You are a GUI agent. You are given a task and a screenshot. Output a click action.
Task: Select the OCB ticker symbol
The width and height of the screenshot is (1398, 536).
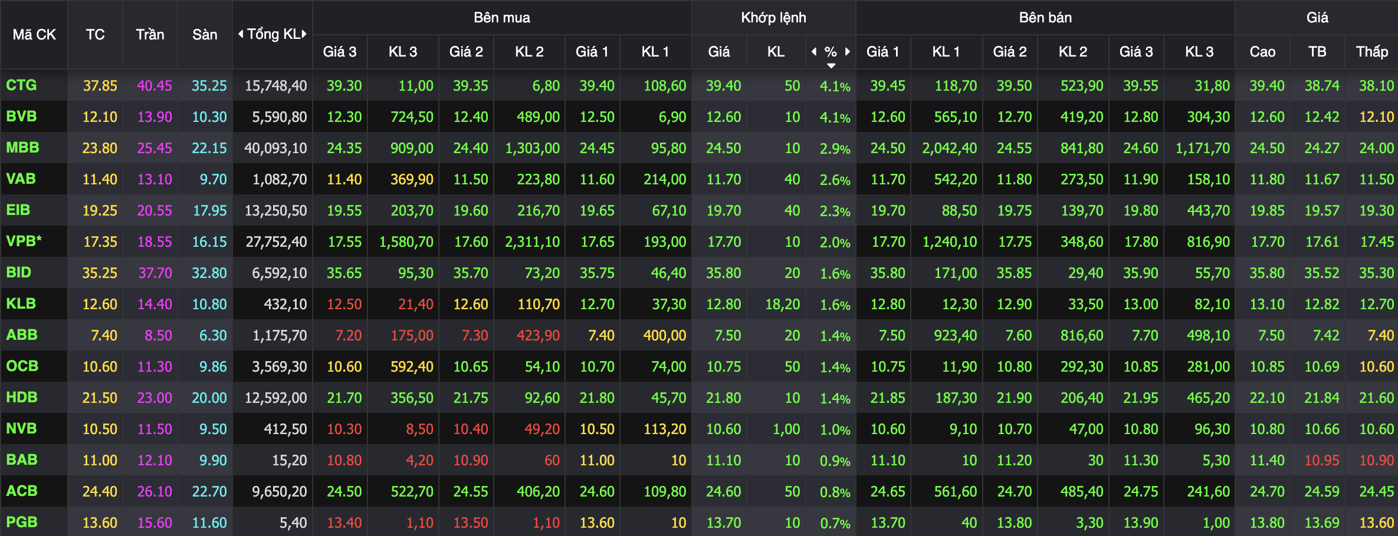pyautogui.click(x=22, y=366)
